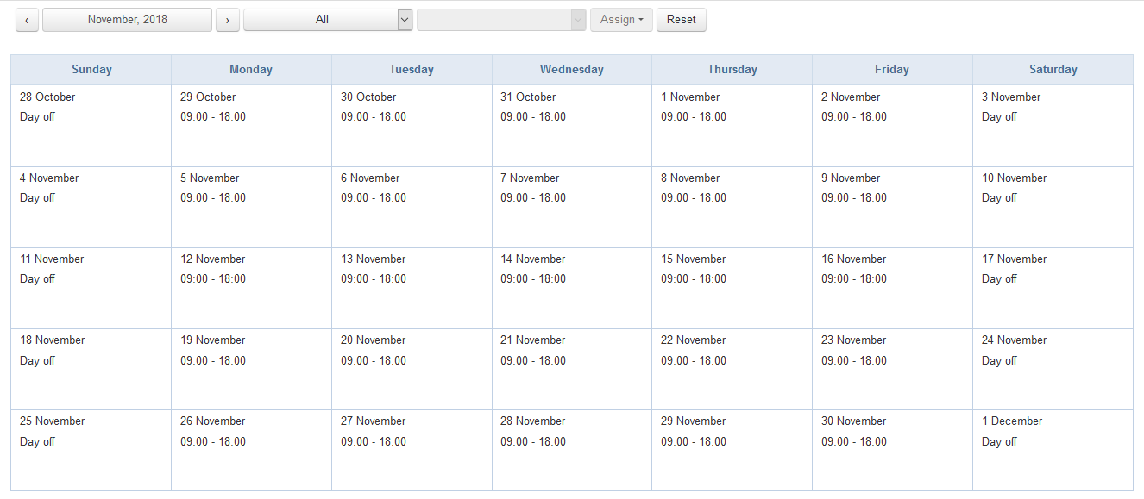The image size is (1144, 499).
Task: Click the Saturday column header
Action: click(x=1052, y=69)
